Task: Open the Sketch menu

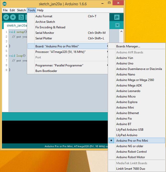Action: (x=21, y=10)
